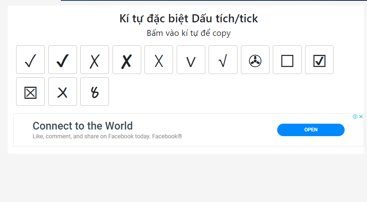Copy the thin ballot X symbol
The height and width of the screenshot is (202, 367).
click(x=95, y=60)
